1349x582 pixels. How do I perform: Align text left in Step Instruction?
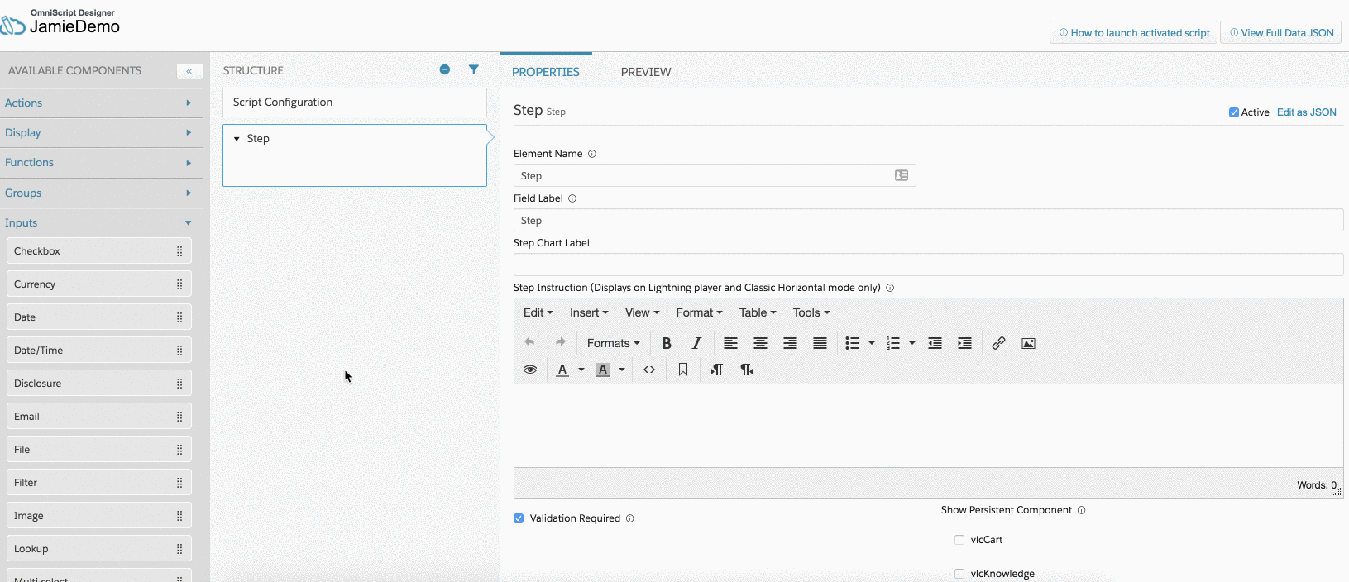[x=730, y=343]
